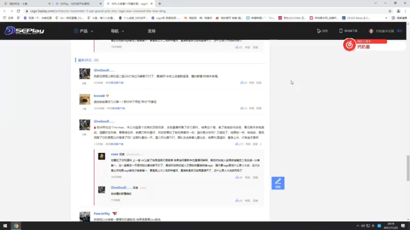Click braveO's bear avatar thumbnail

click(85, 99)
